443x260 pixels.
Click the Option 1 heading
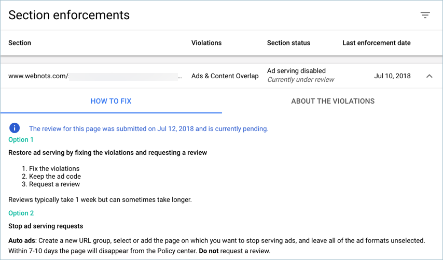tap(21, 140)
